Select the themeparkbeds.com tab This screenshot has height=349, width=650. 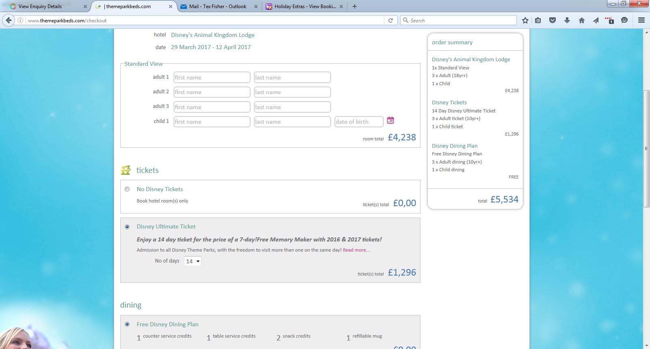[x=133, y=6]
